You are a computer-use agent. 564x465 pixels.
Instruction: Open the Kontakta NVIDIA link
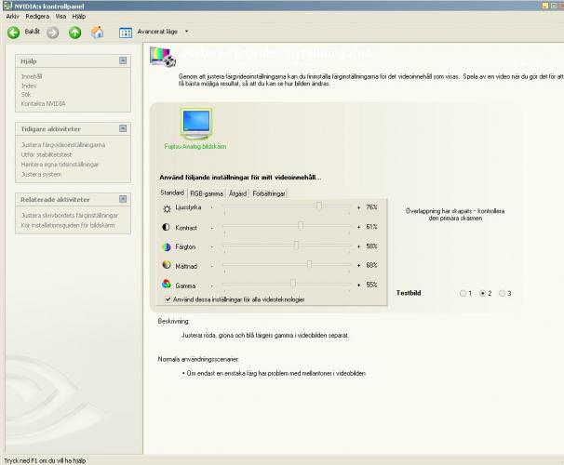(44, 103)
